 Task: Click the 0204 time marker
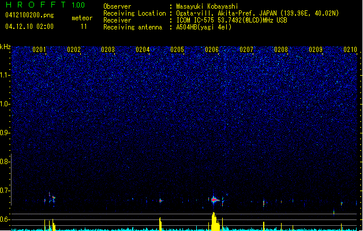pos(143,50)
